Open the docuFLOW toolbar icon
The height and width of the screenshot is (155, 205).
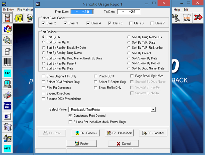coord(187,18)
